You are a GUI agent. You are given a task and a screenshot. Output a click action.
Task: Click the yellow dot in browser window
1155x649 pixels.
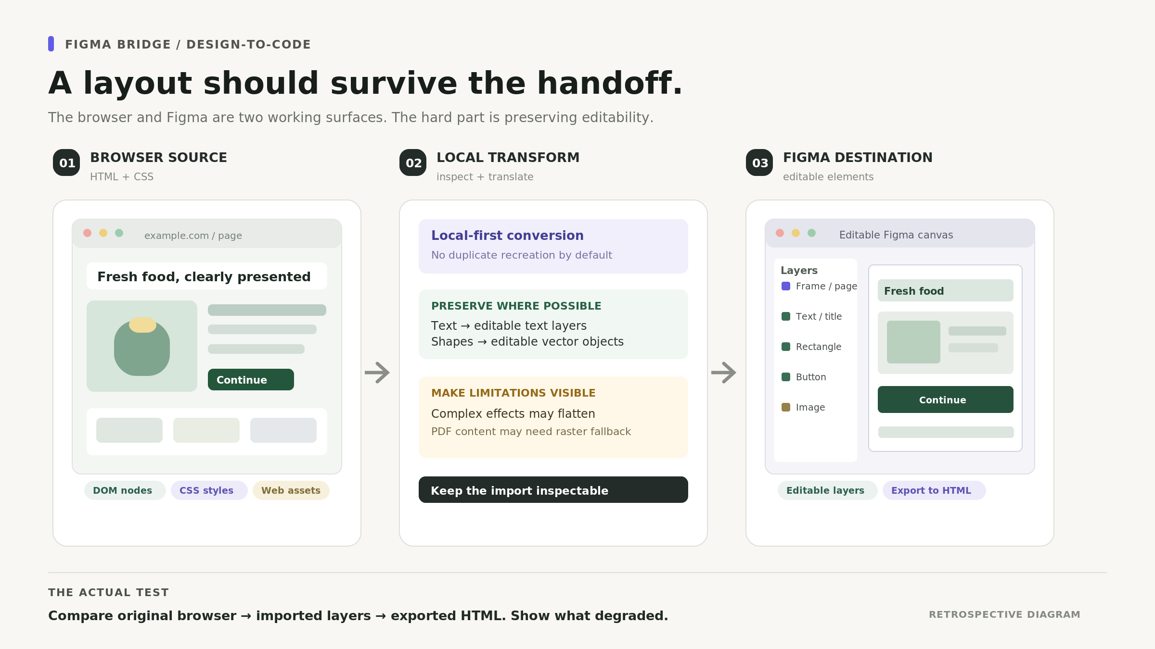point(103,233)
